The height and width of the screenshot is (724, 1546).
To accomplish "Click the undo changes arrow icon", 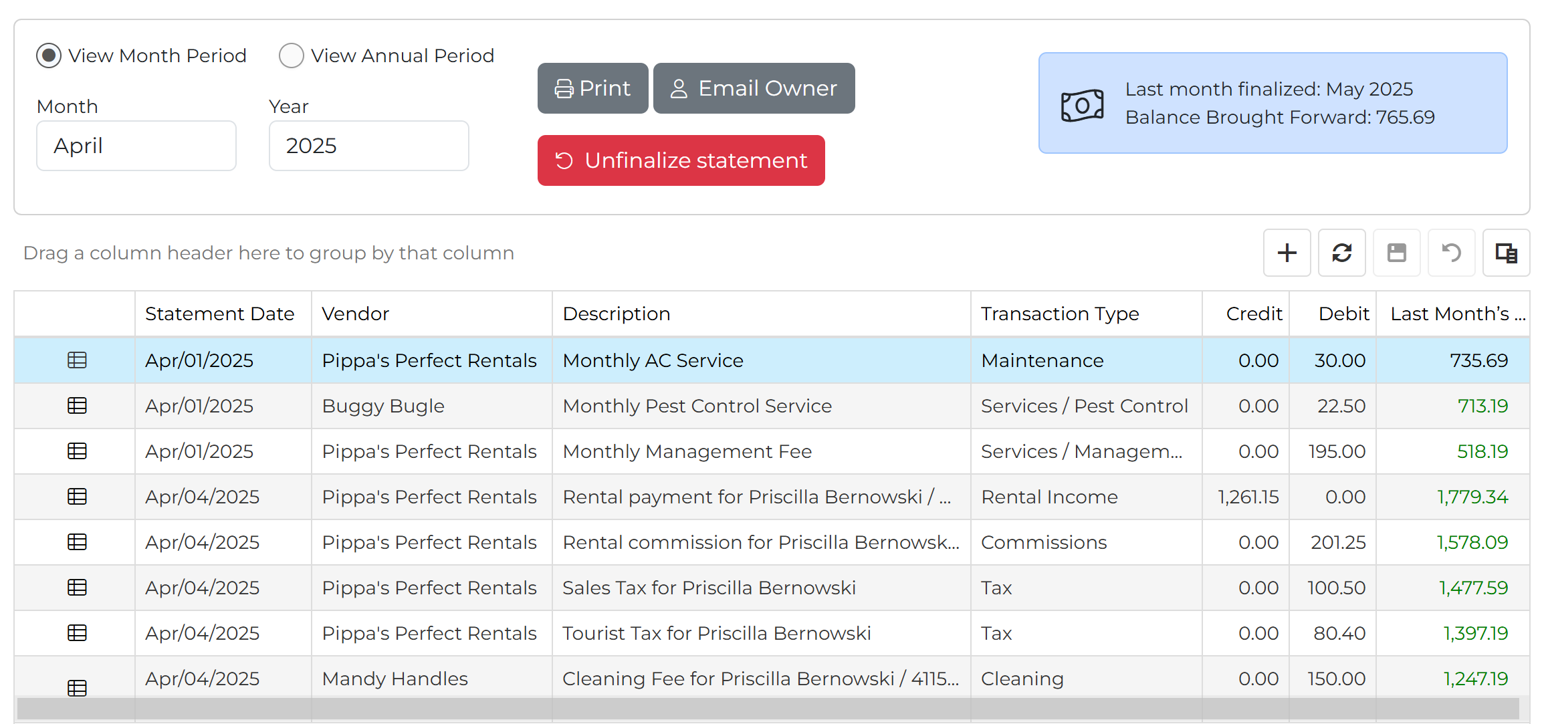I will [1451, 253].
